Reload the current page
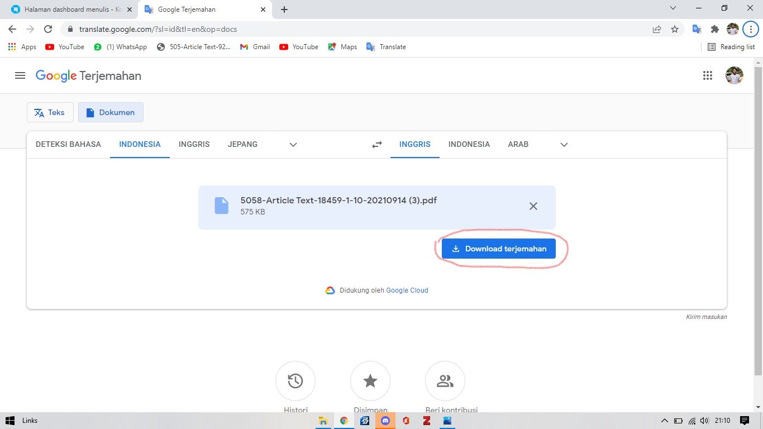The width and height of the screenshot is (763, 429). pos(48,29)
